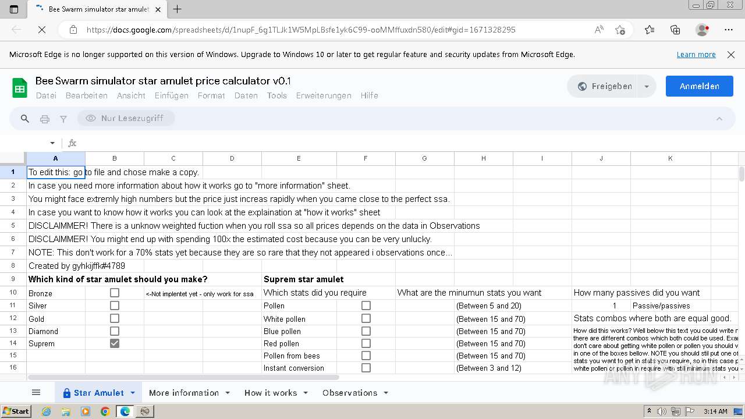Switch to the How it works sheet
This screenshot has height=419, width=745.
(270, 393)
